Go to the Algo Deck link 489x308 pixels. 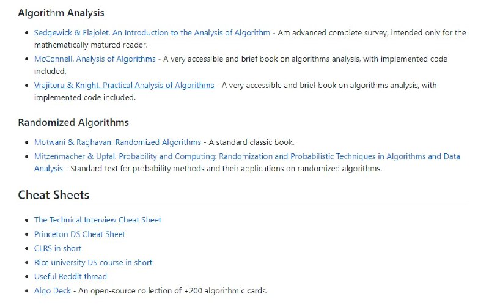(53, 290)
